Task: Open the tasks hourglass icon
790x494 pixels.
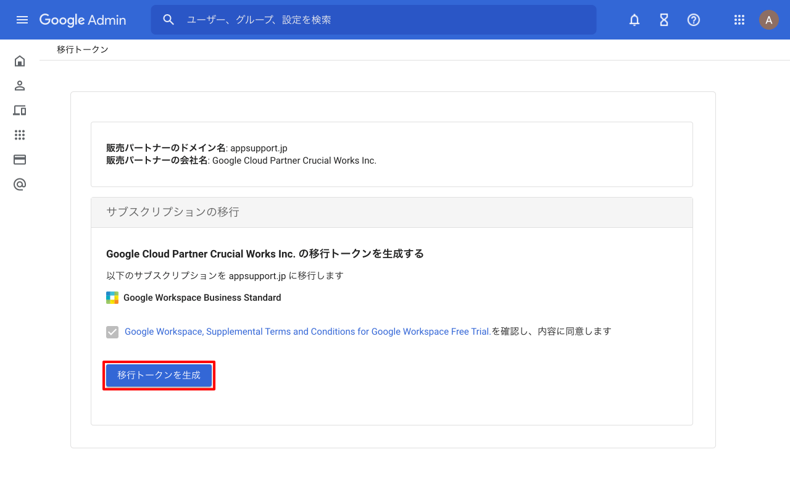Action: click(x=664, y=20)
